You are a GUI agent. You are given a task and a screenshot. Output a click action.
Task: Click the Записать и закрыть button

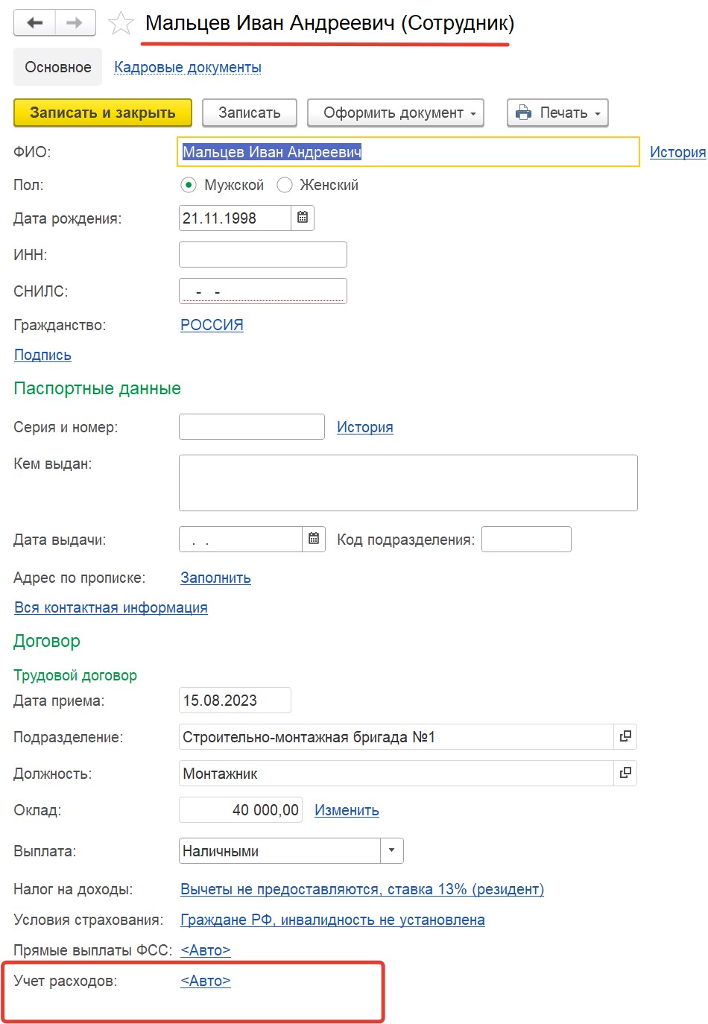tap(103, 113)
